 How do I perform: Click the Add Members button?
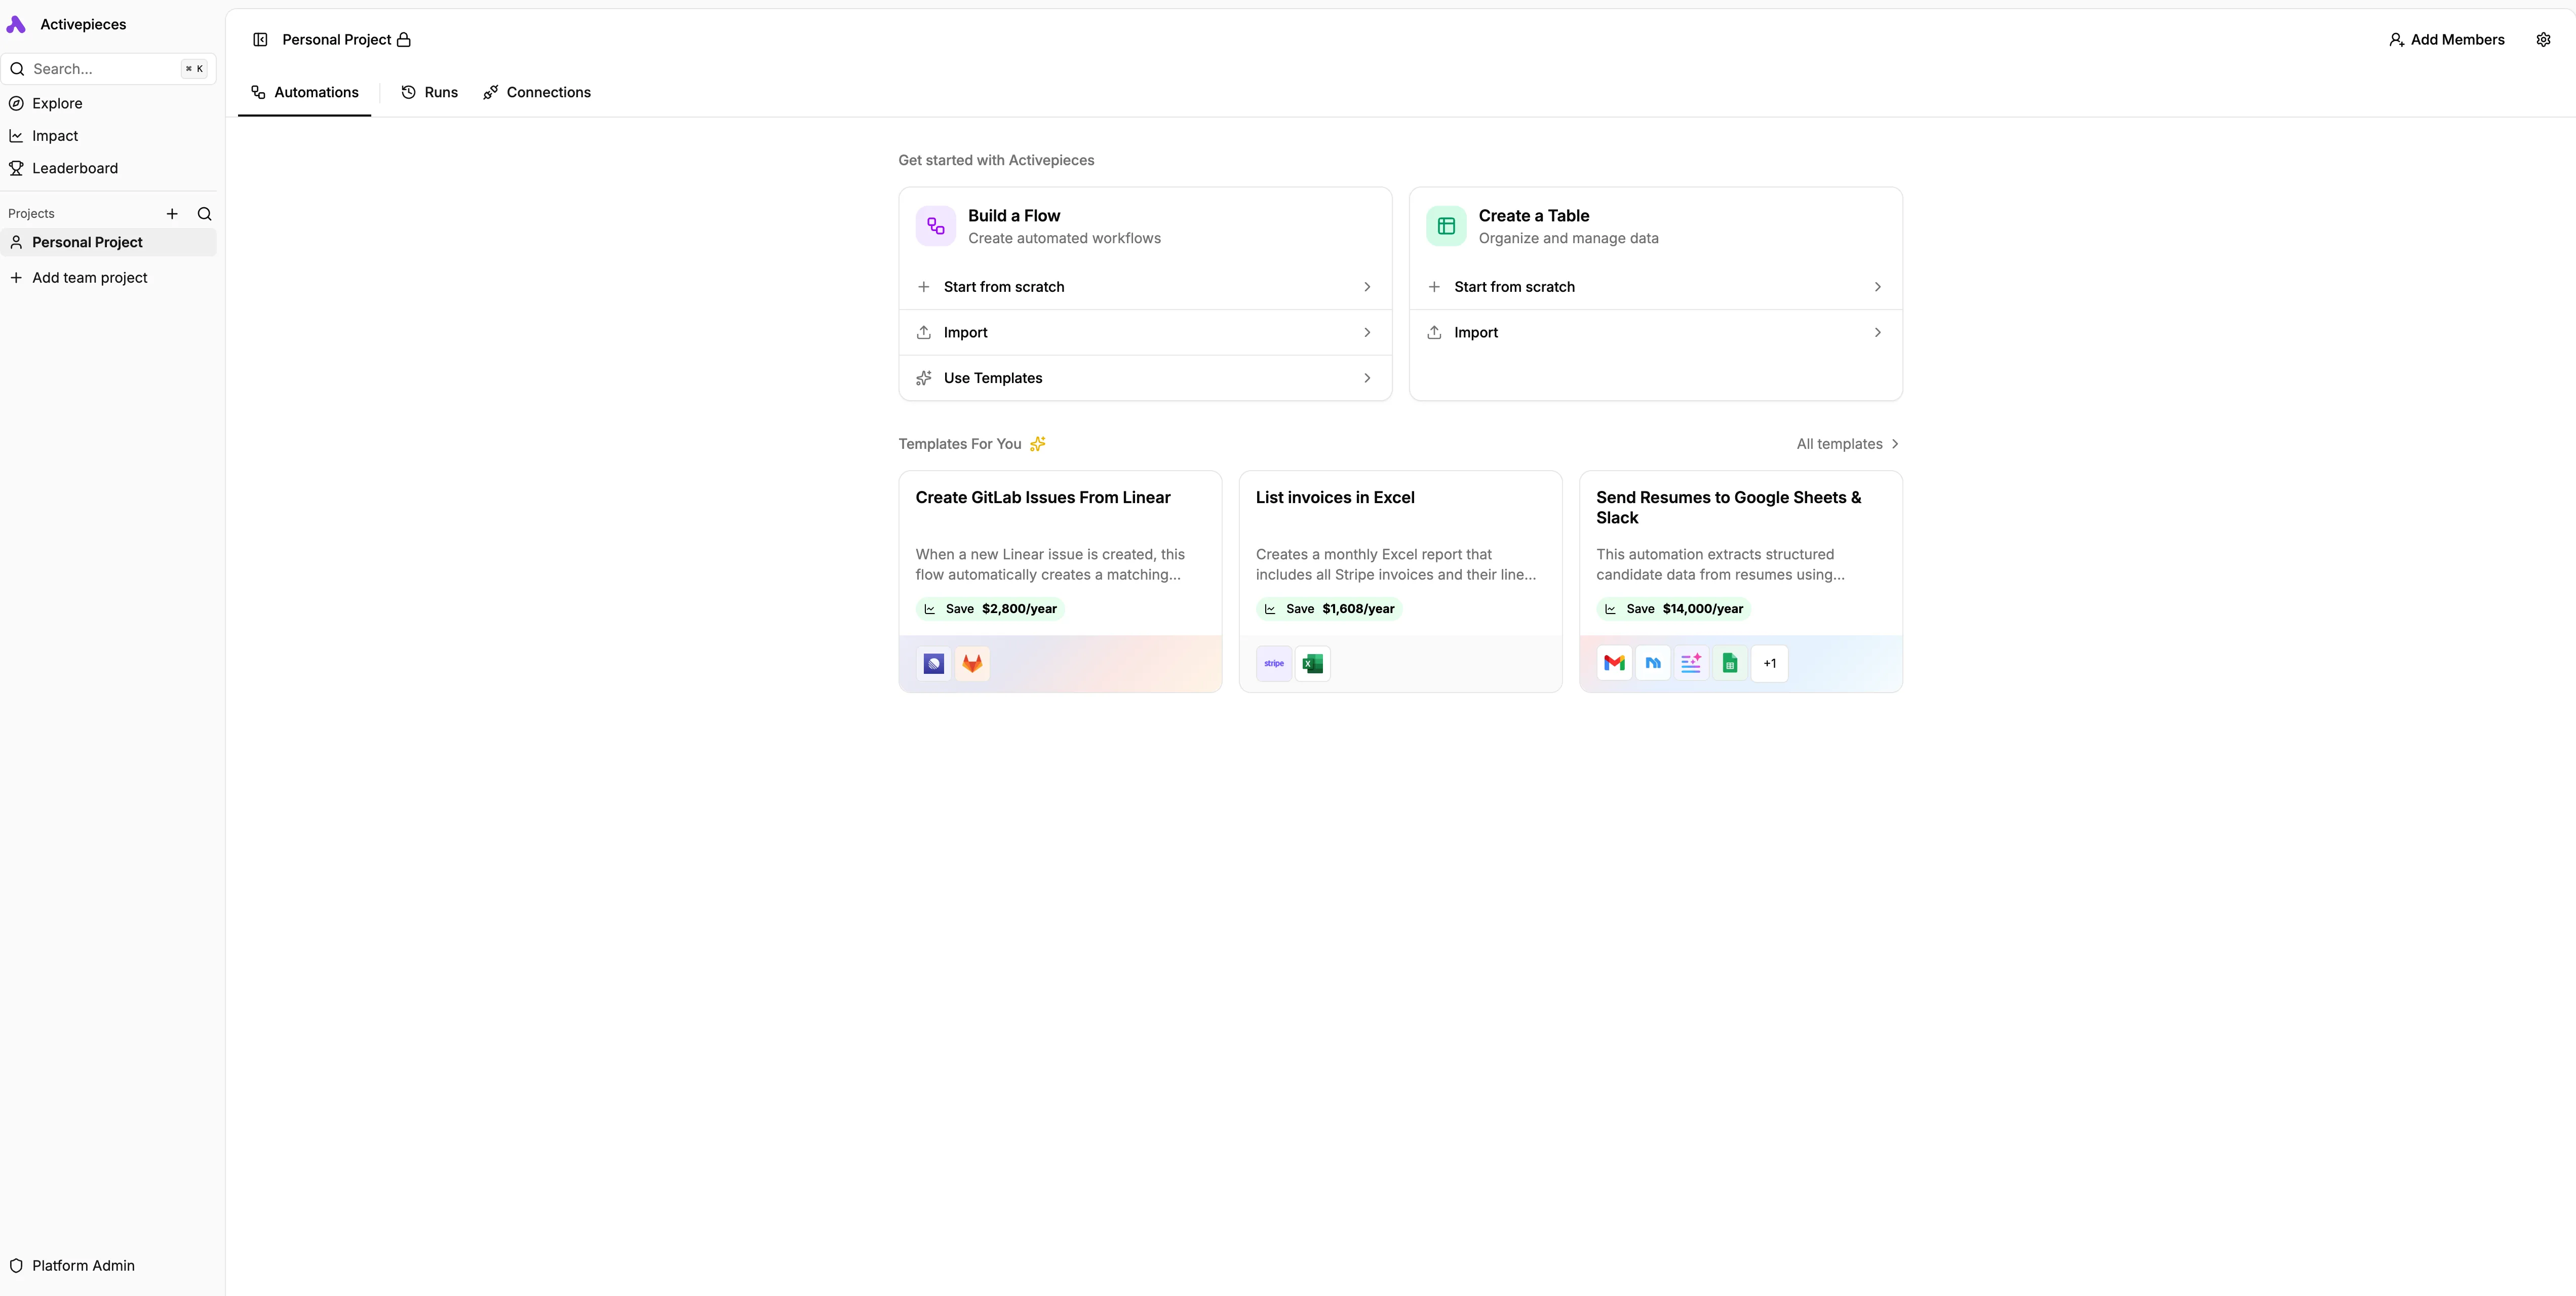pos(2446,40)
